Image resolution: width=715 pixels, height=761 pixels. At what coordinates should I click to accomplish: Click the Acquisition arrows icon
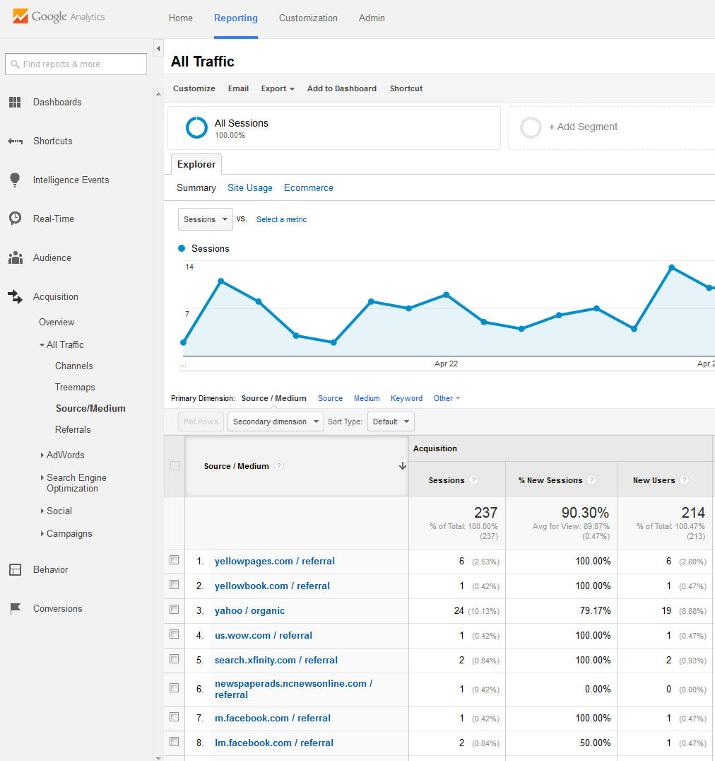click(x=15, y=296)
